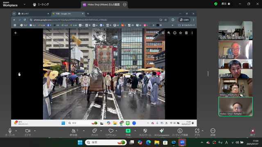Click the red 終了 end meeting button
This screenshot has width=262, height=147.
253,132
